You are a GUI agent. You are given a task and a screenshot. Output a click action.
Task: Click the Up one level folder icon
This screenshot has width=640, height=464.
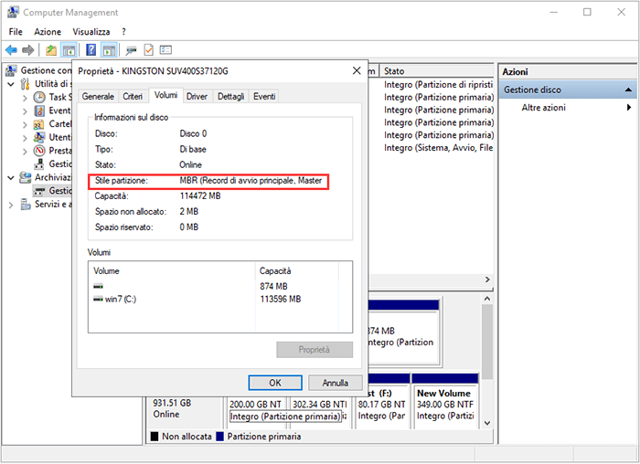coord(51,50)
